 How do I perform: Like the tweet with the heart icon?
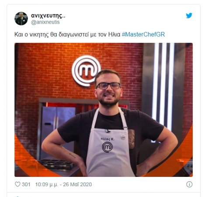17,184
